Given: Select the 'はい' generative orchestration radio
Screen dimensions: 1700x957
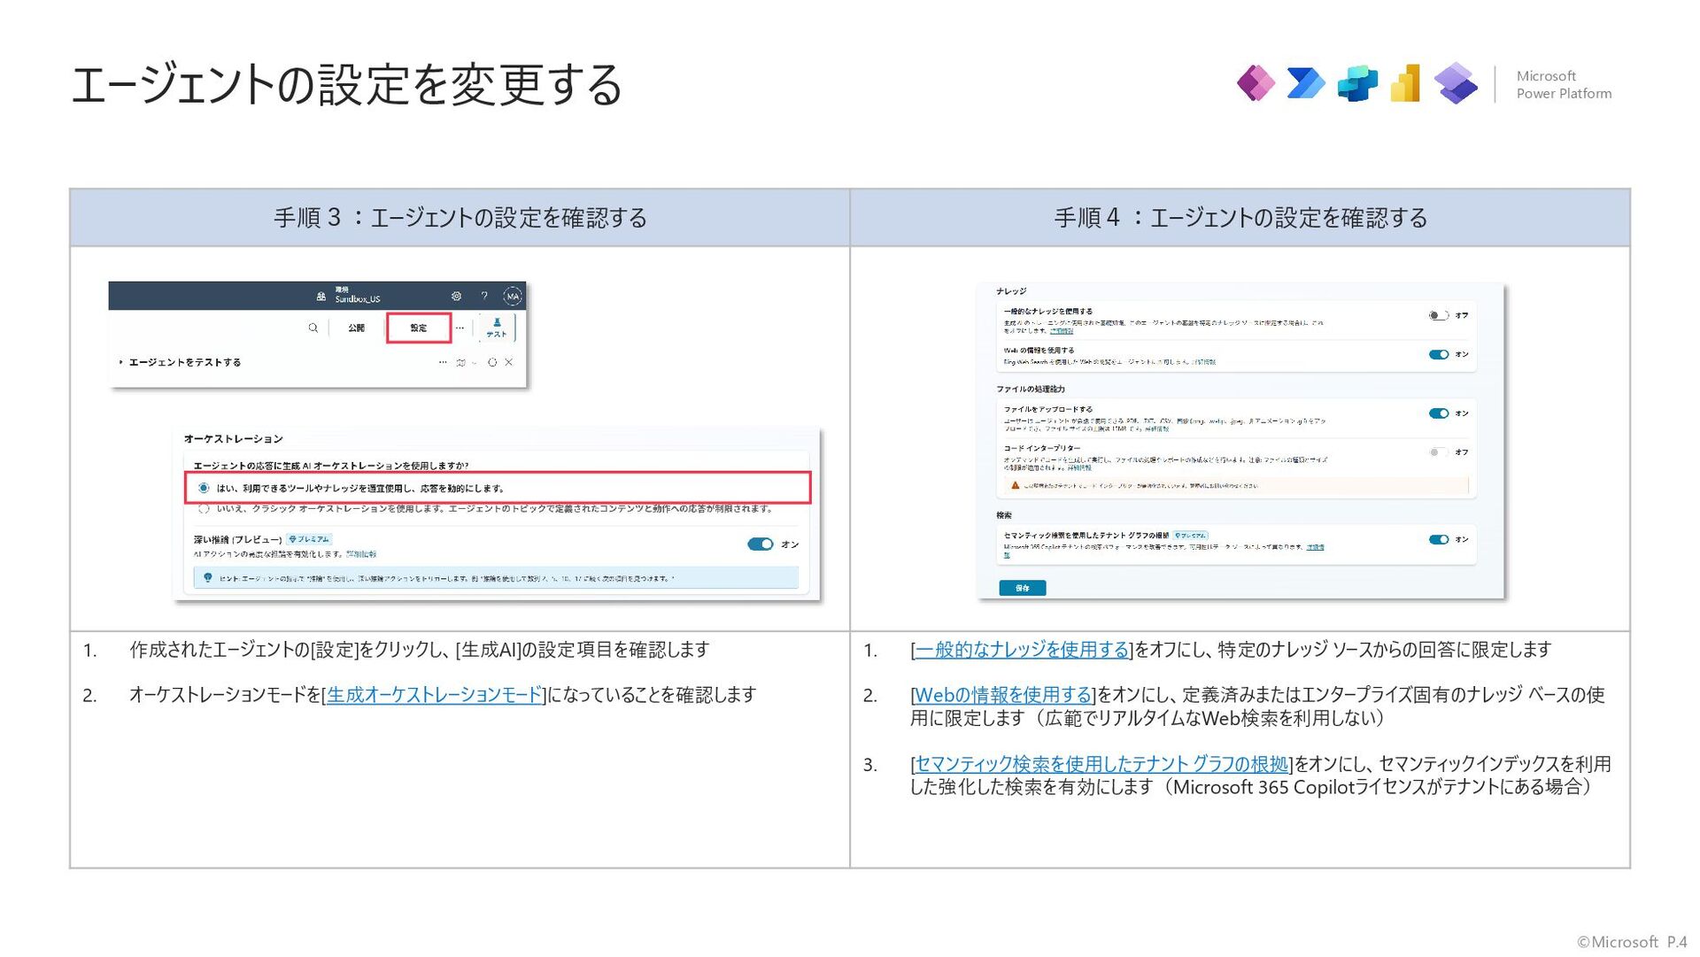Looking at the screenshot, I should pos(204,488).
